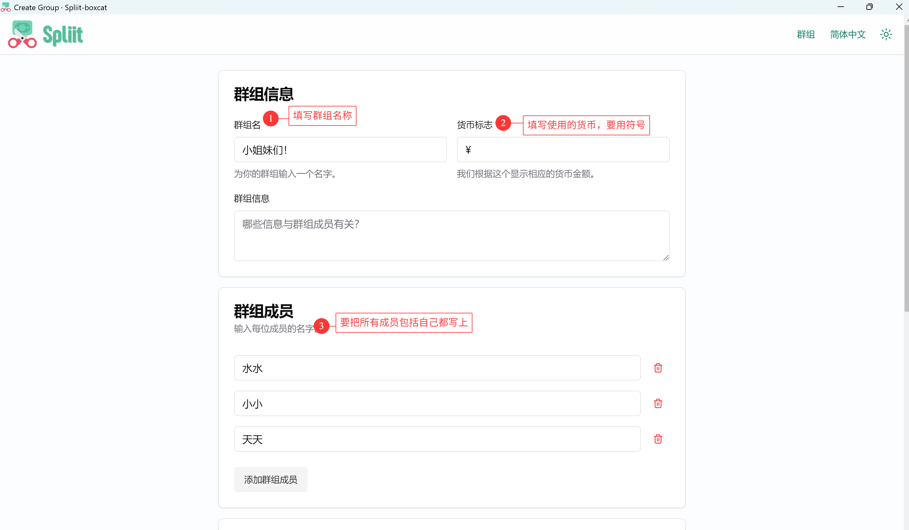
Task: Toggle the sun theme icon
Action: 886,34
